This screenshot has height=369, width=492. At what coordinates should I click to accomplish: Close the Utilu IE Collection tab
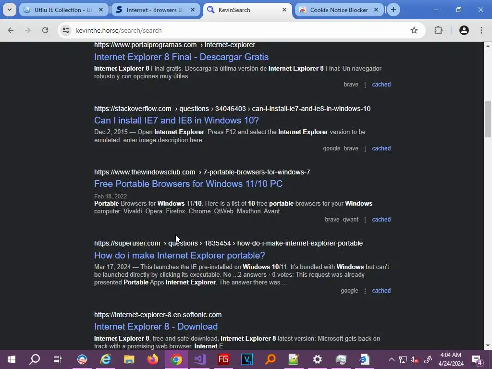tap(101, 10)
